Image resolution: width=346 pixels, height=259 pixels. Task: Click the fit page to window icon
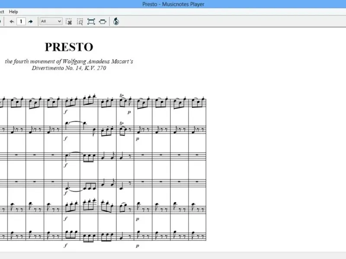[x=91, y=22]
